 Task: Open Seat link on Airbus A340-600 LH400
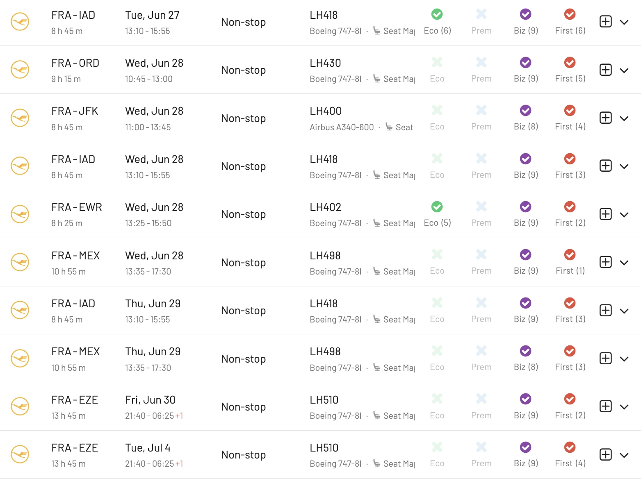[399, 127]
